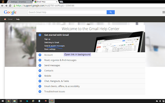
Task: Click the Help breadcrumb text
Action: [x=18, y=19]
